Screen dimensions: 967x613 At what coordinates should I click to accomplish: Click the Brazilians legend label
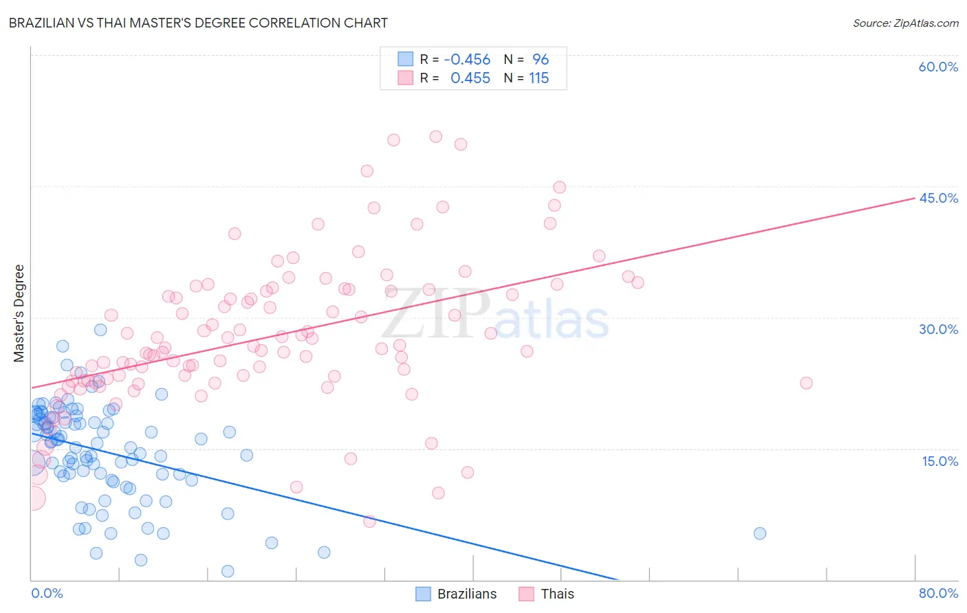point(467,594)
